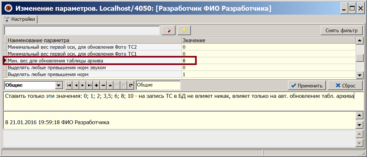367x157 pixels.
Task: Switch to the Настройки tab
Action: click(x=20, y=19)
